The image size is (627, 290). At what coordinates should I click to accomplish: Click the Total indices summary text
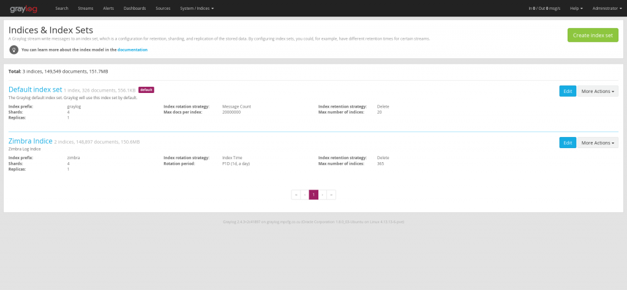click(x=58, y=72)
